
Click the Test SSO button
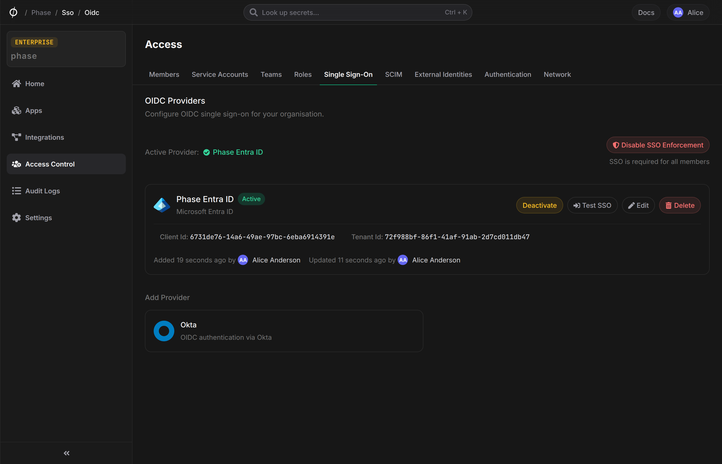pyautogui.click(x=592, y=205)
